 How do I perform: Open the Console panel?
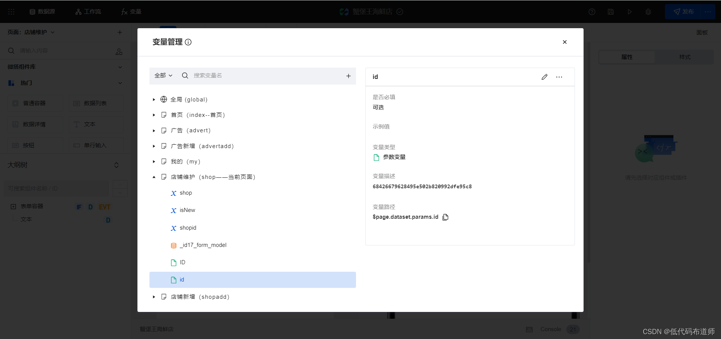pyautogui.click(x=551, y=329)
